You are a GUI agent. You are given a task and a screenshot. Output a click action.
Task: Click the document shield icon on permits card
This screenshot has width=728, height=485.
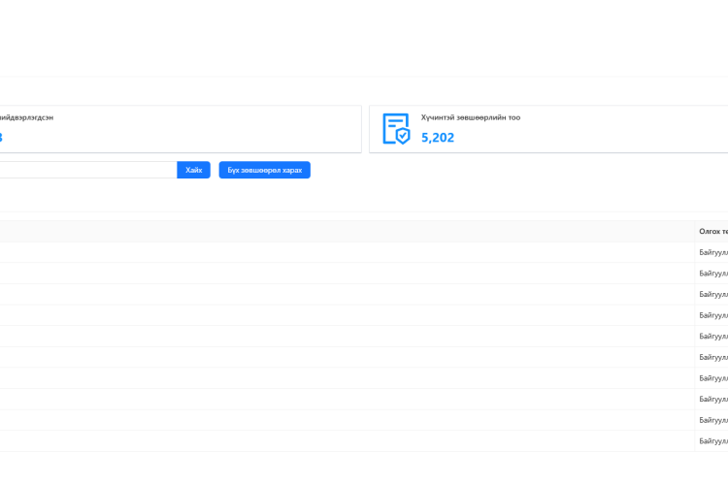(x=396, y=129)
